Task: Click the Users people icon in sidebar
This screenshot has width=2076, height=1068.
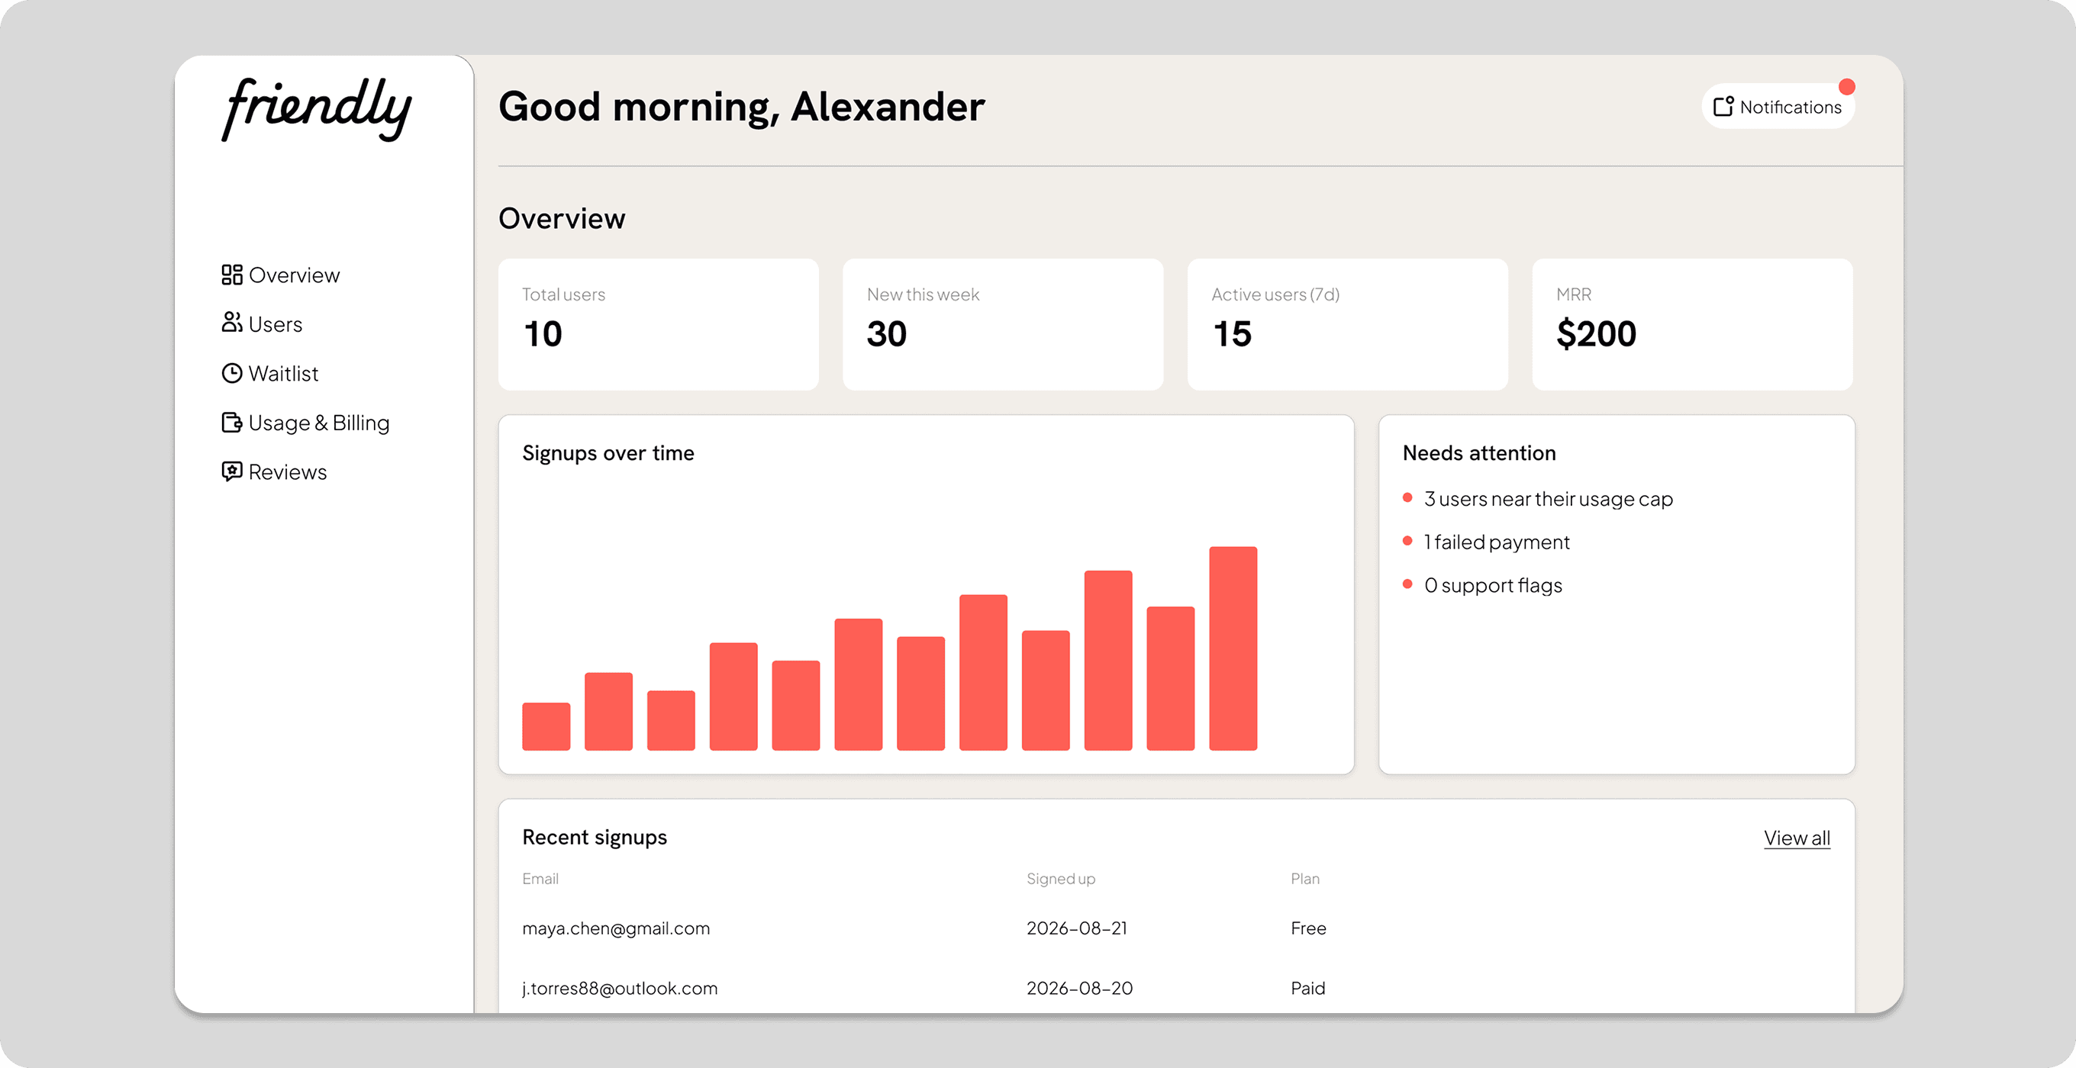Action: tap(232, 323)
